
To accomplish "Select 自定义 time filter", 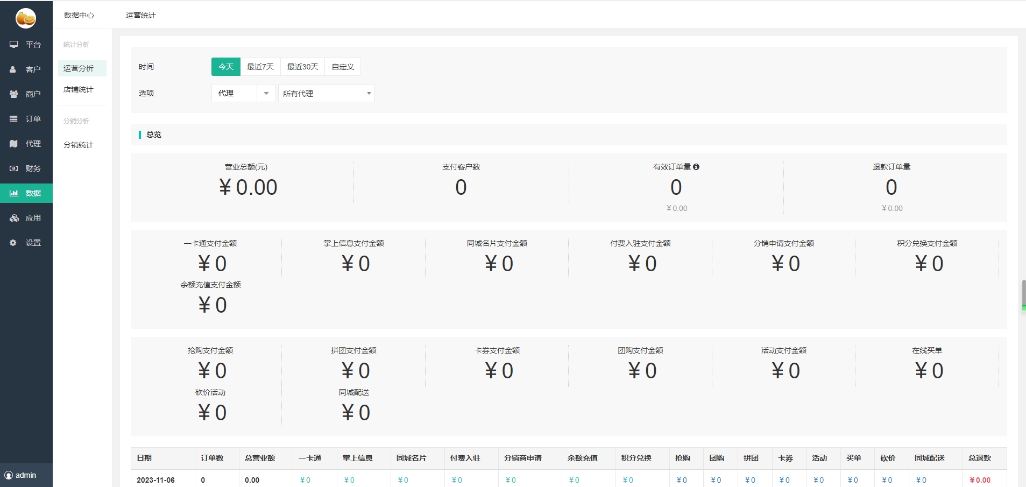I will 343,67.
